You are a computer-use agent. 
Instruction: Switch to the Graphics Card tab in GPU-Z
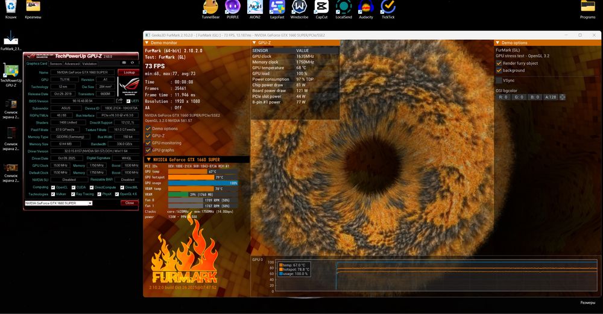pos(37,63)
